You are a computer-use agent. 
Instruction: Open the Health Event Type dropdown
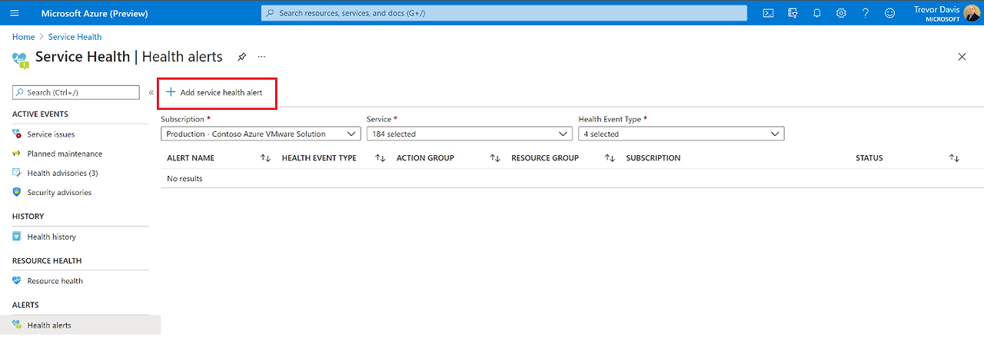coord(681,134)
